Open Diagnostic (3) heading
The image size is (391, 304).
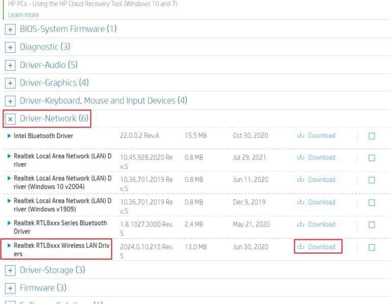click(45, 47)
